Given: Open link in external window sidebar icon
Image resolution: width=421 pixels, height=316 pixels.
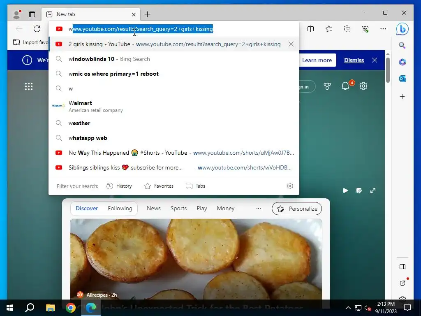Looking at the screenshot, I should click(402, 283).
